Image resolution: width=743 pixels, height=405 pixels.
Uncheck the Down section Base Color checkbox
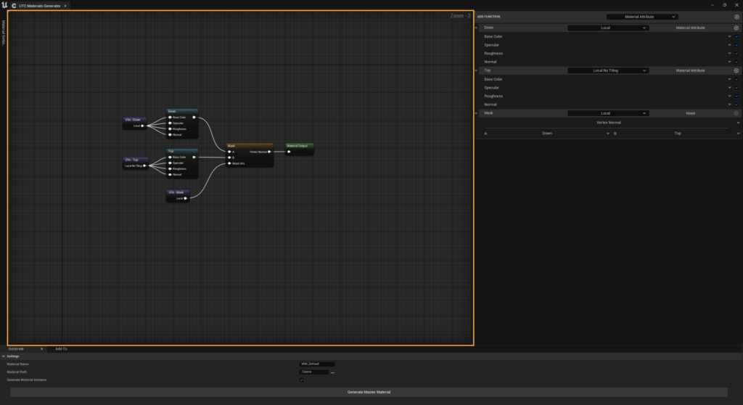(737, 36)
